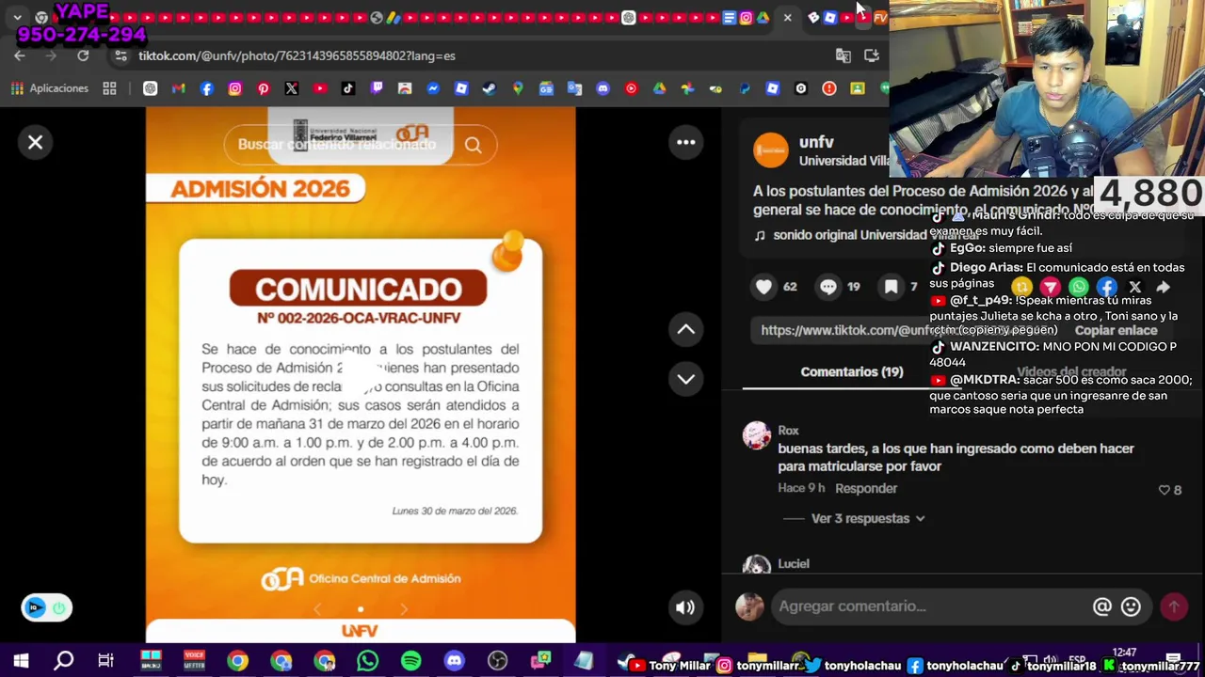
Task: Open the YouTube bookmark
Action: click(x=320, y=88)
